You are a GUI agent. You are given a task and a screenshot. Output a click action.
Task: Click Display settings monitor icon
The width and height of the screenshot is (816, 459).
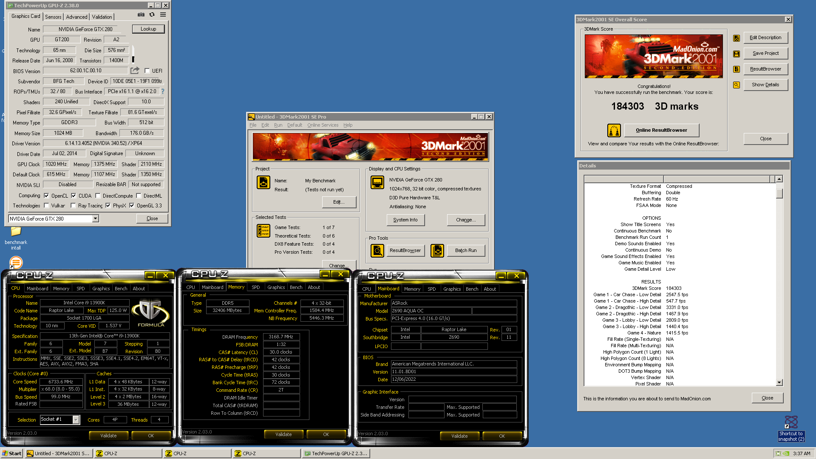[377, 182]
